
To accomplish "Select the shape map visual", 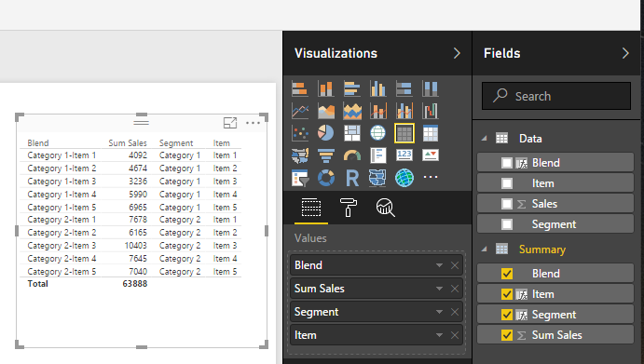I will pos(377,178).
